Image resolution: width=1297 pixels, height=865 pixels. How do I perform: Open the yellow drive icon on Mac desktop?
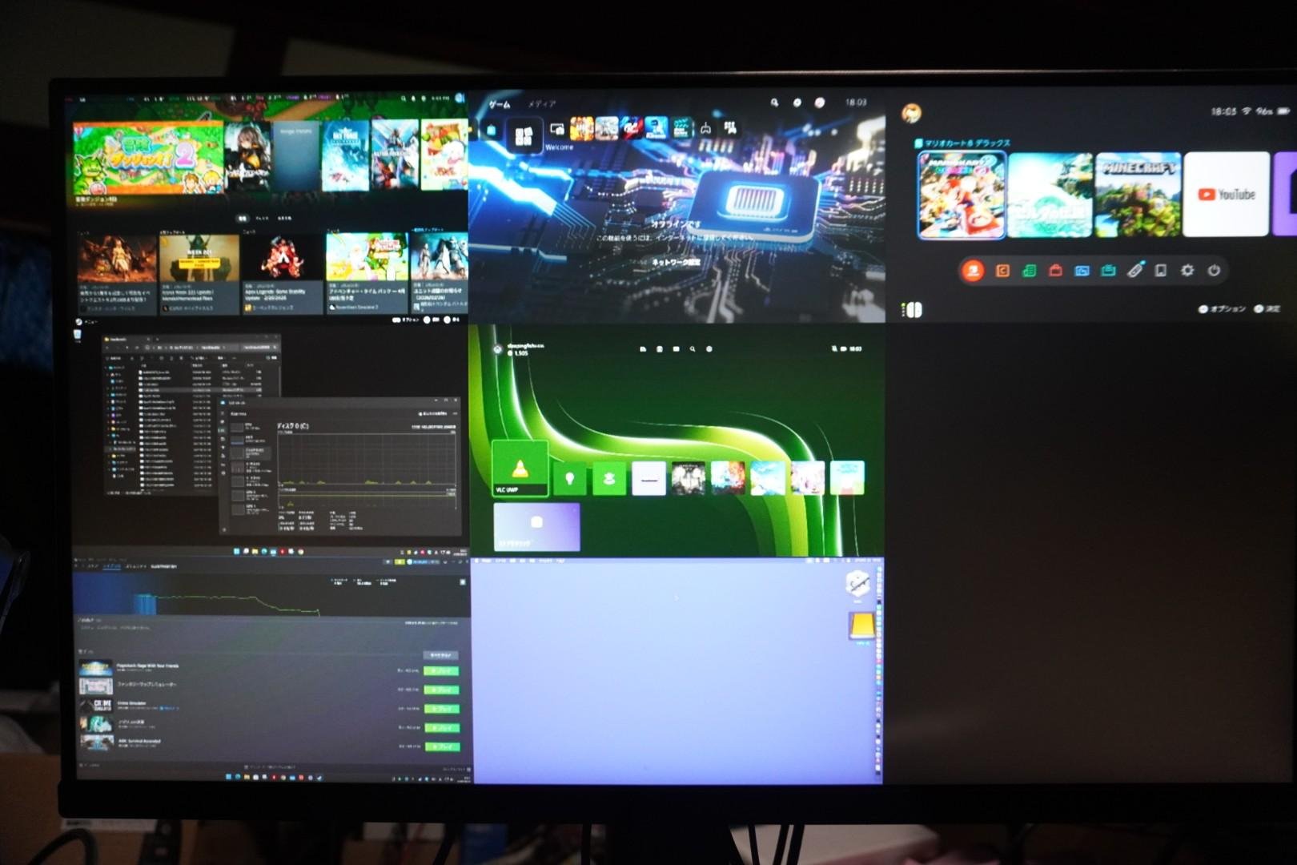861,626
